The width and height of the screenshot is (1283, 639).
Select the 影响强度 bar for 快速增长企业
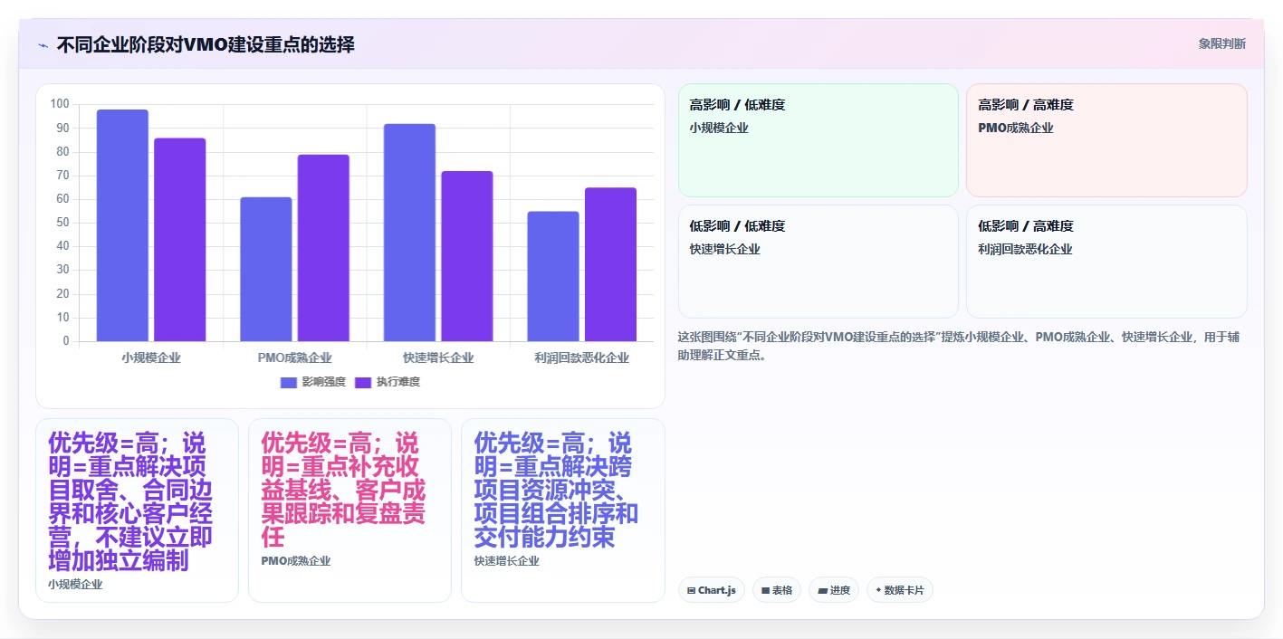(x=409, y=233)
